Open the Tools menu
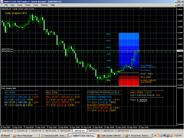 click(36, 5)
